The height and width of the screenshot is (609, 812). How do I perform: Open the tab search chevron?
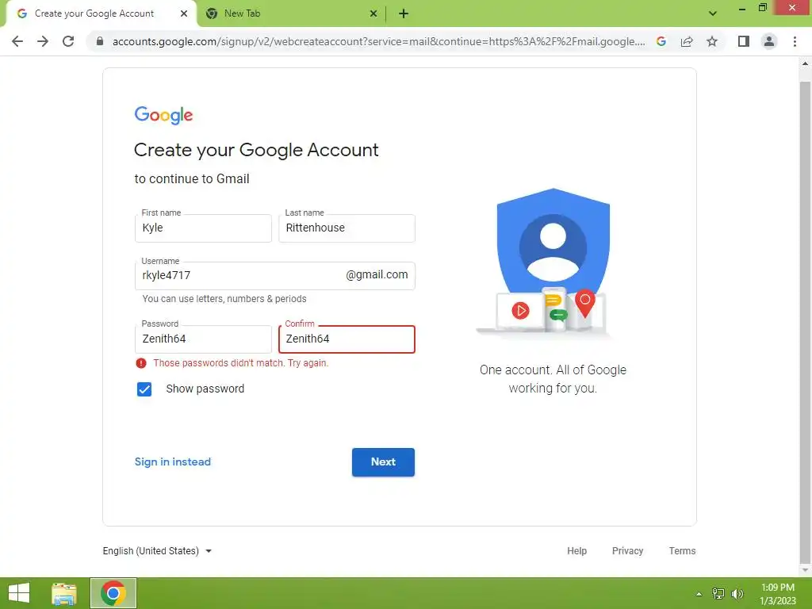click(x=713, y=13)
